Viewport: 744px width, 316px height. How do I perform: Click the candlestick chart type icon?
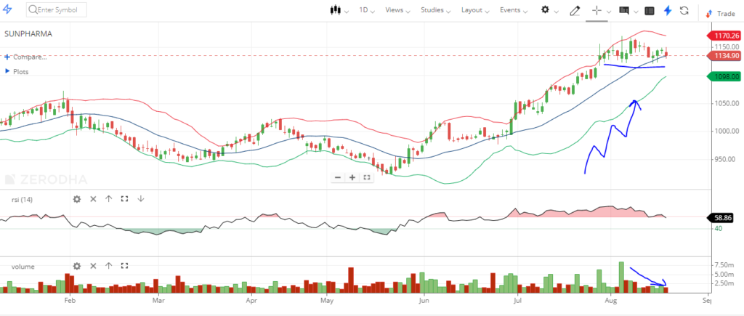tap(336, 10)
